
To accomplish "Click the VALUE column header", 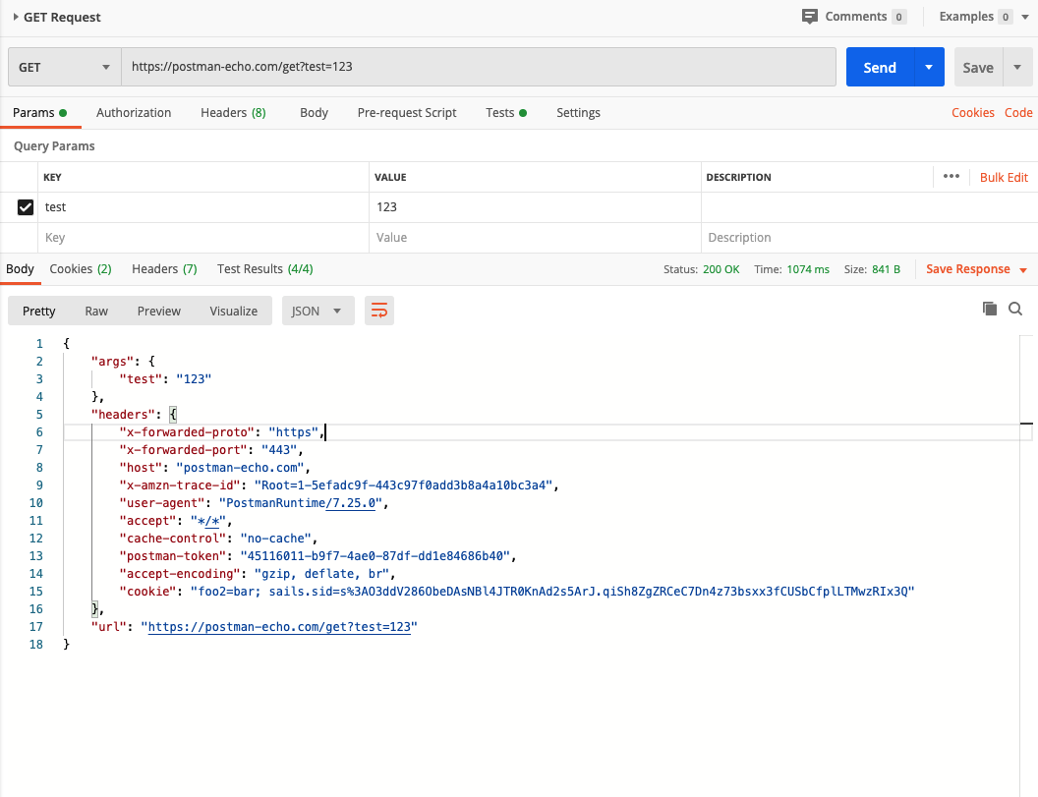I will click(390, 178).
